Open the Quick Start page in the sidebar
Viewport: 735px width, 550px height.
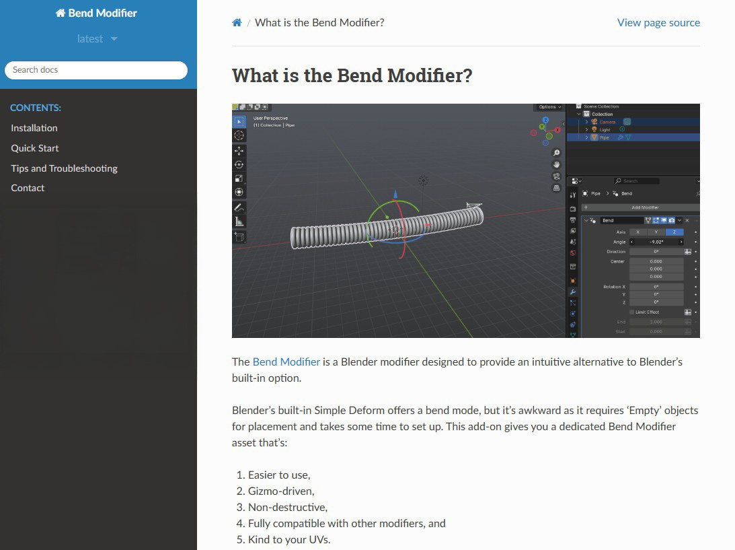coord(35,148)
